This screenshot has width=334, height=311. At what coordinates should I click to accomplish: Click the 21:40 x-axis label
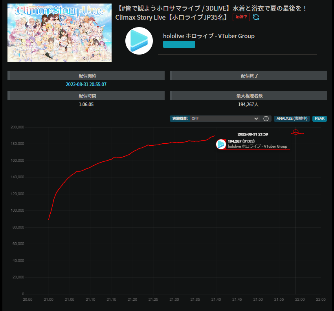pyautogui.click(x=216, y=300)
